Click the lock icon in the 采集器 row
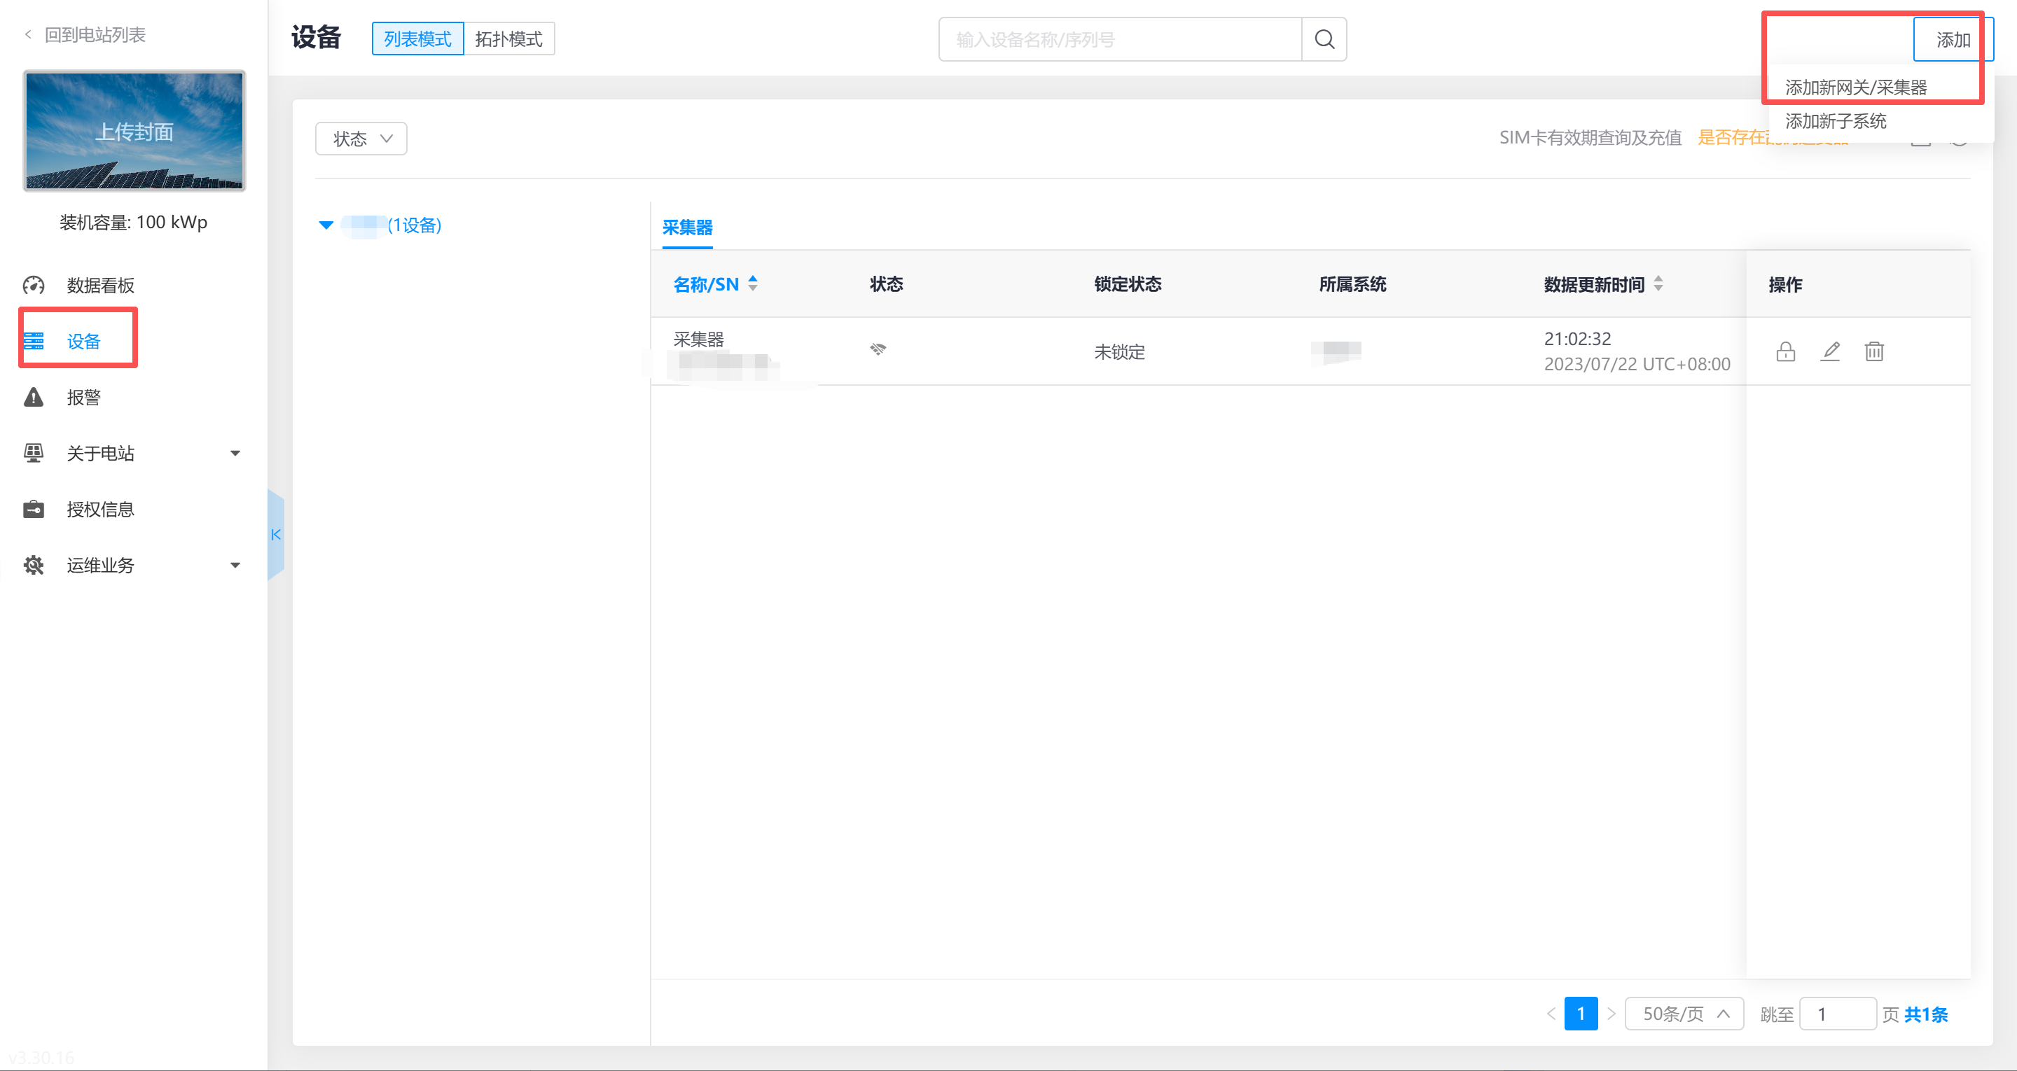2017x1071 pixels. click(1785, 351)
